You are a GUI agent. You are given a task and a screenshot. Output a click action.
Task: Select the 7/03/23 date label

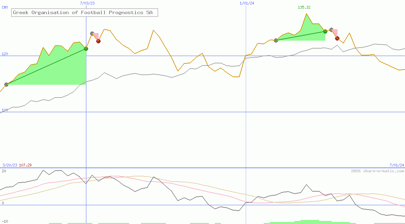(x=87, y=3)
